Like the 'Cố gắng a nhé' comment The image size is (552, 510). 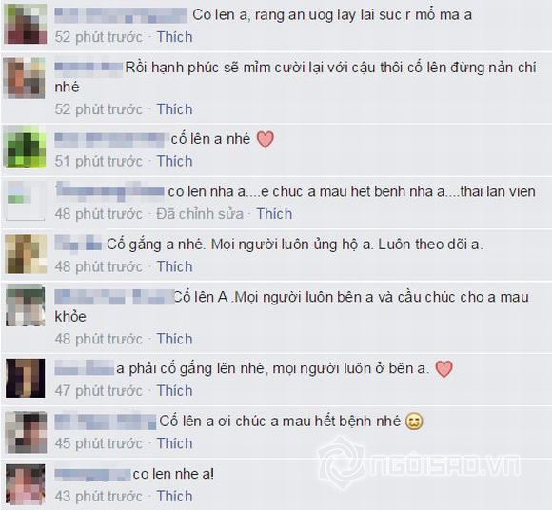coord(174,266)
